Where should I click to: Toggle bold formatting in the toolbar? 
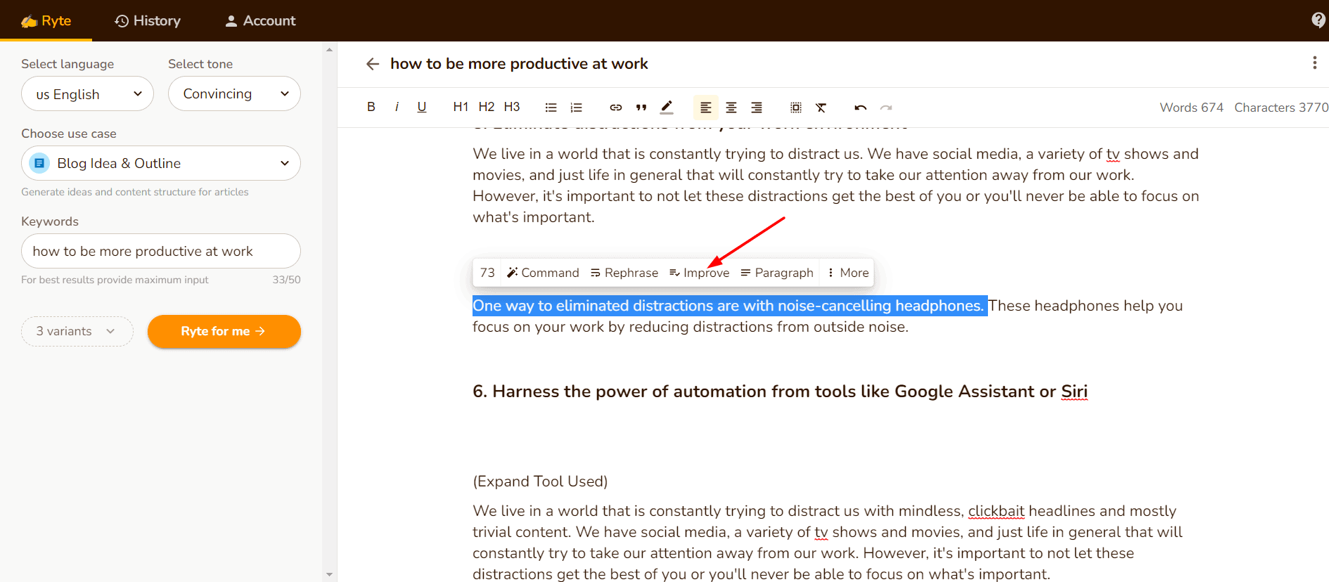371,107
